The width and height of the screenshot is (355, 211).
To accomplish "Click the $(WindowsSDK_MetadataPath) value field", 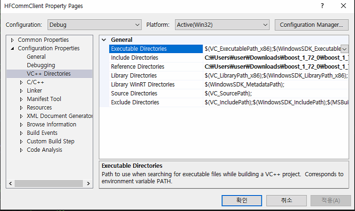I will (276, 85).
